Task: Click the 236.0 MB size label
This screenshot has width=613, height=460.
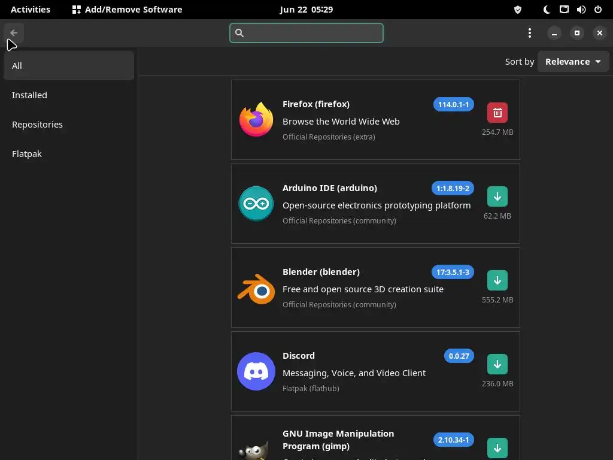Action: coord(497,384)
